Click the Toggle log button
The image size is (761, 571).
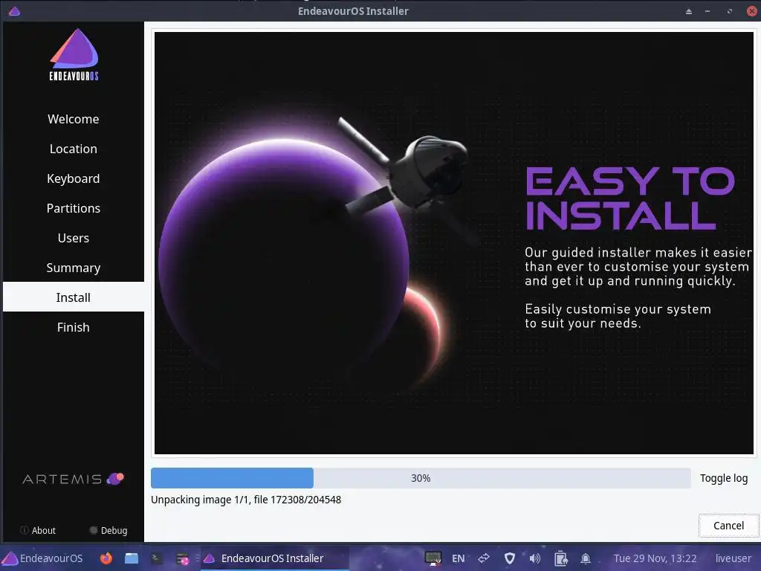(724, 478)
